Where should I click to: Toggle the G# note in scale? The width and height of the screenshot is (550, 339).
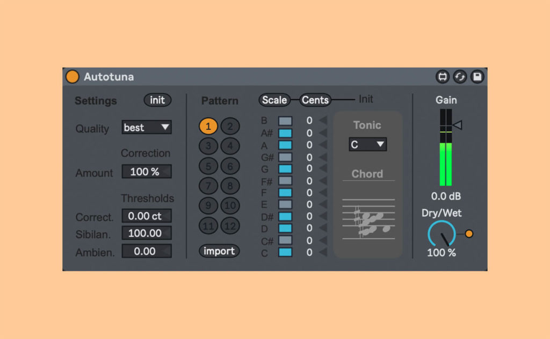285,157
